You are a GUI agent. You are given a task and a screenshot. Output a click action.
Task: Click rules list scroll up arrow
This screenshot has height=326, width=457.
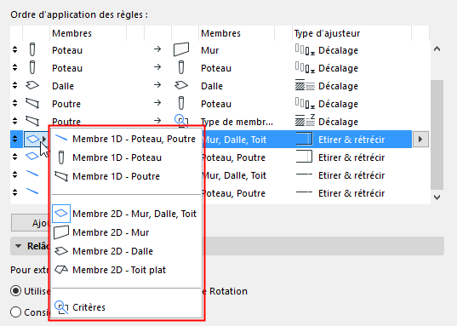click(437, 49)
